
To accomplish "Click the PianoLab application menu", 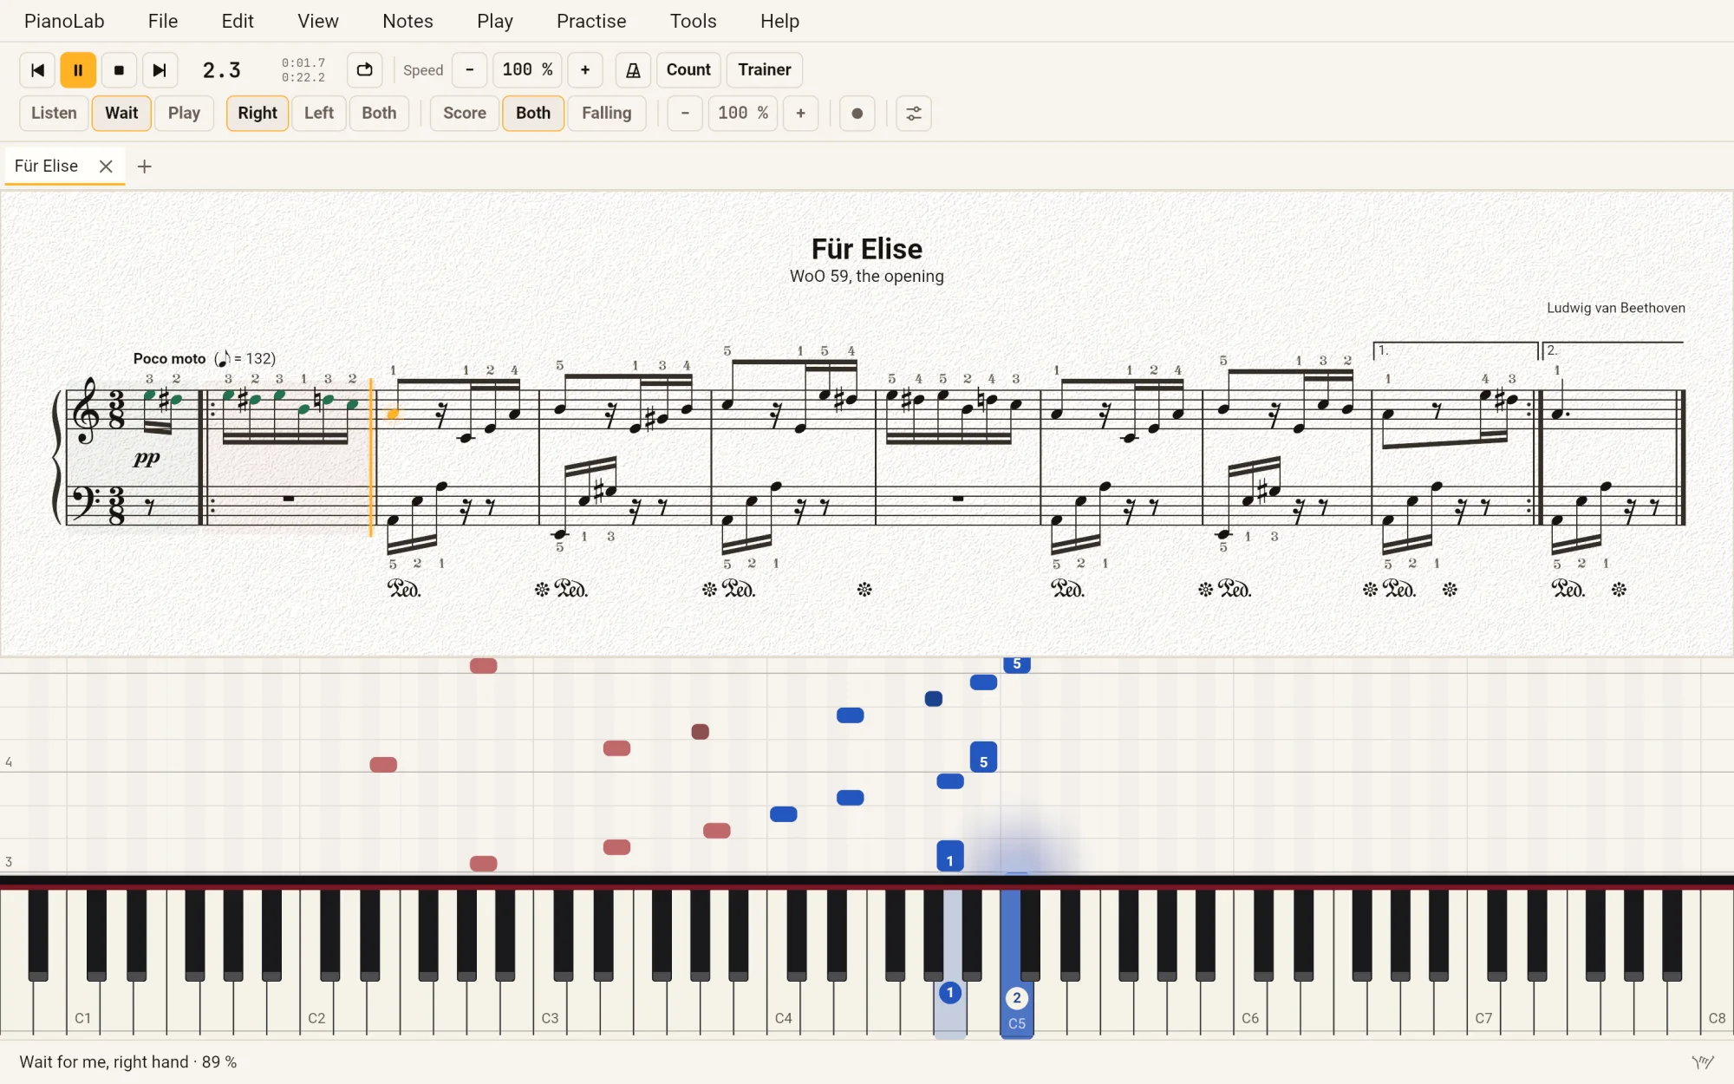I will 64,21.
